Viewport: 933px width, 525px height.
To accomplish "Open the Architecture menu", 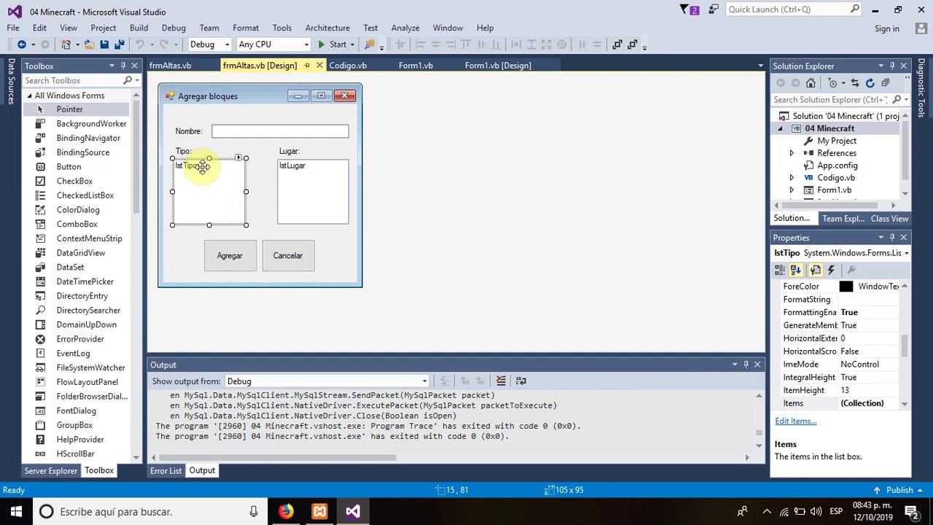I will 327,28.
